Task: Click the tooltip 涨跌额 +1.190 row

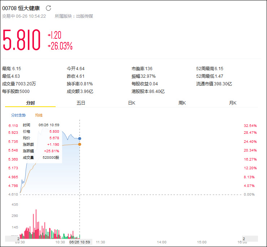Action: point(41,144)
